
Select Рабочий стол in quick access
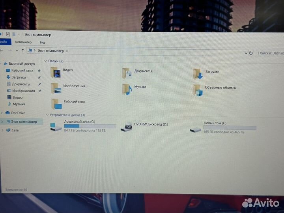click(22, 71)
